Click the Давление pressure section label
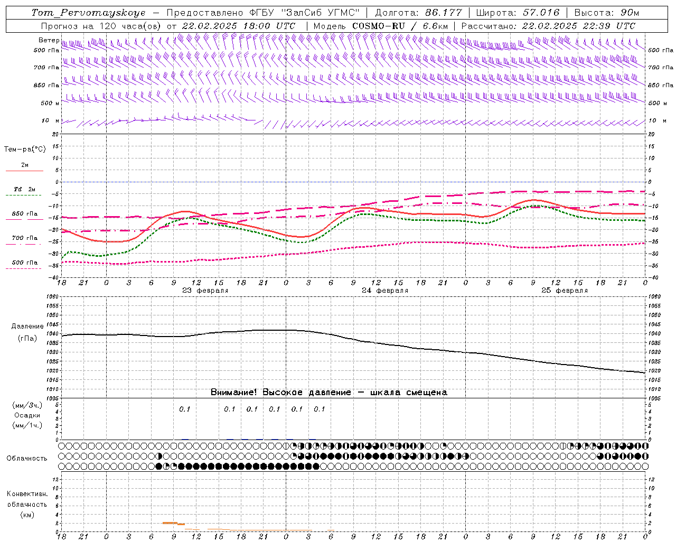Image resolution: width=676 pixels, height=541 pixels. (x=27, y=326)
